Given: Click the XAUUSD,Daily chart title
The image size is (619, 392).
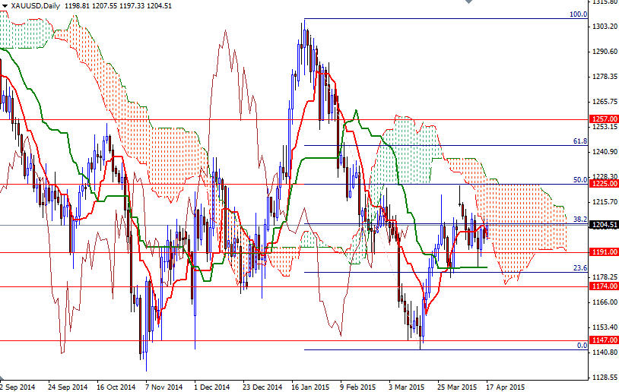Looking at the screenshot, I should [36, 5].
